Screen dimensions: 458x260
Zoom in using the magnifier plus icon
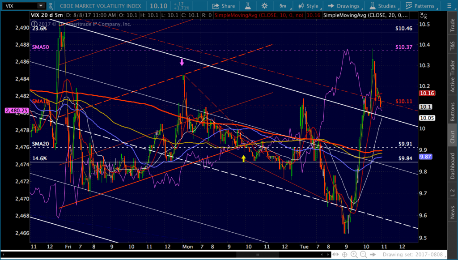(x=353, y=255)
